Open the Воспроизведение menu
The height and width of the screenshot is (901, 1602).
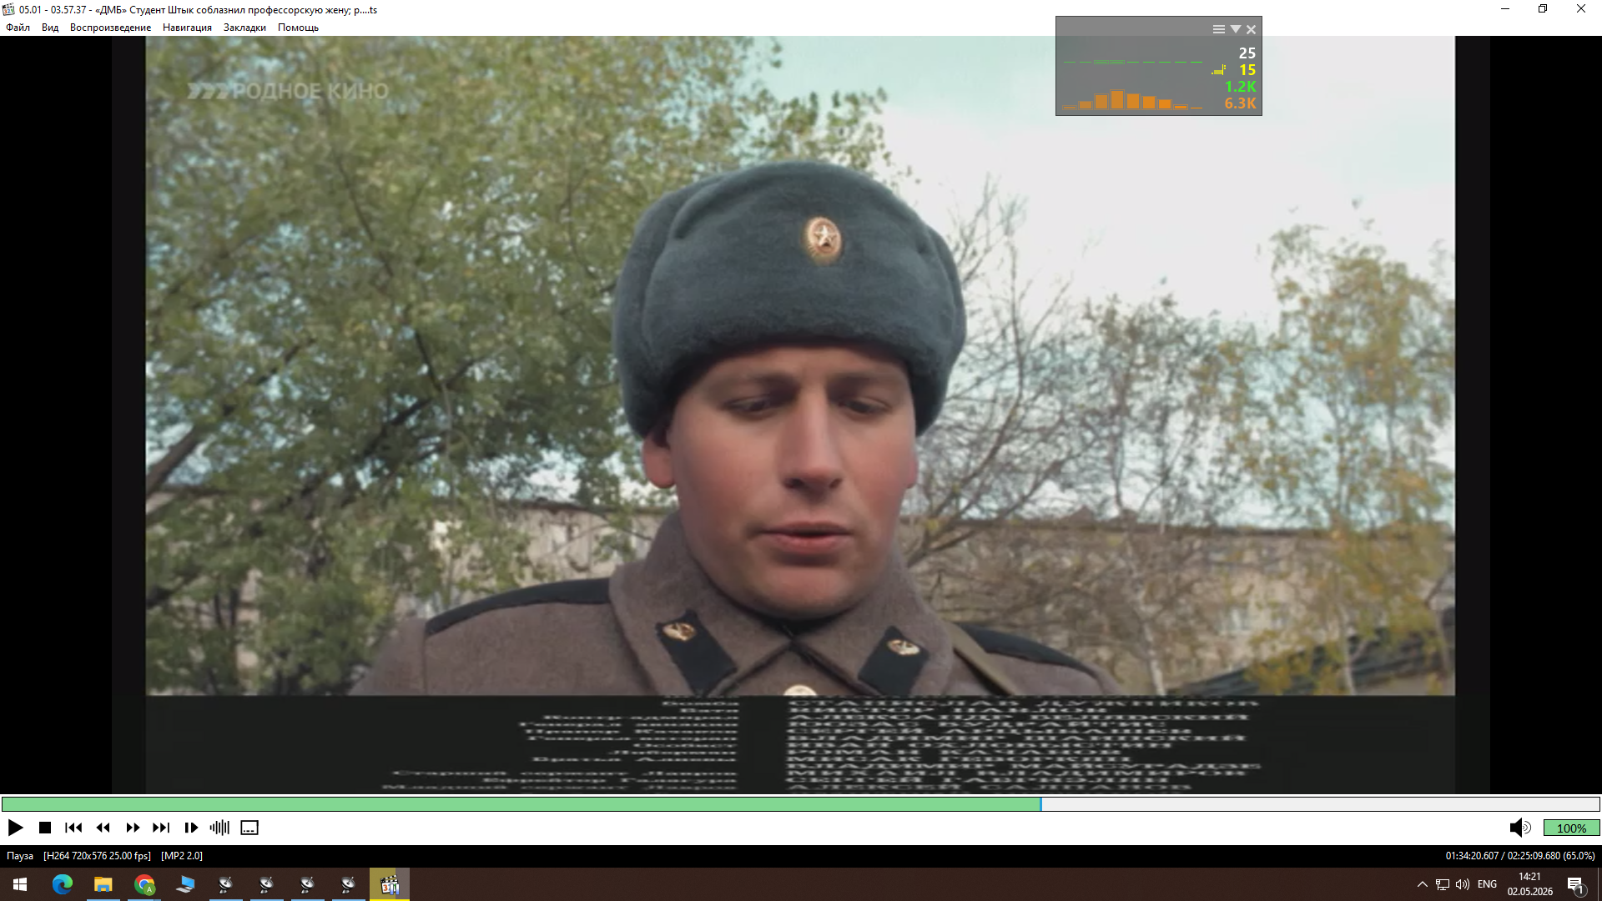pos(110,28)
